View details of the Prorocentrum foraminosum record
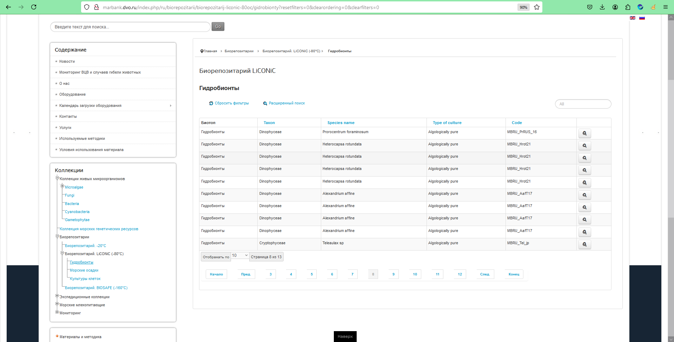 point(585,134)
